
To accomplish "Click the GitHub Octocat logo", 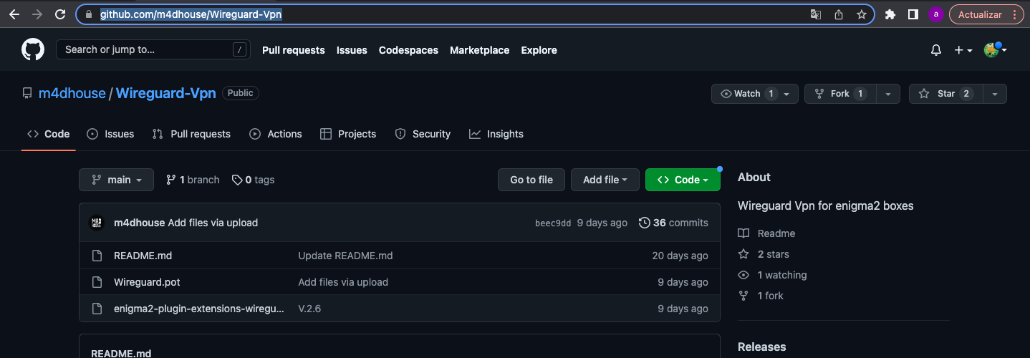I will point(33,50).
